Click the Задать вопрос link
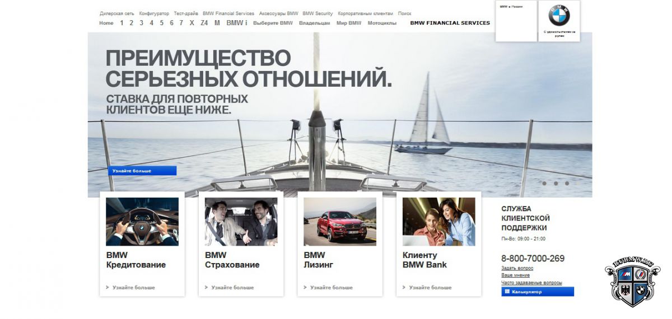 (x=517, y=268)
